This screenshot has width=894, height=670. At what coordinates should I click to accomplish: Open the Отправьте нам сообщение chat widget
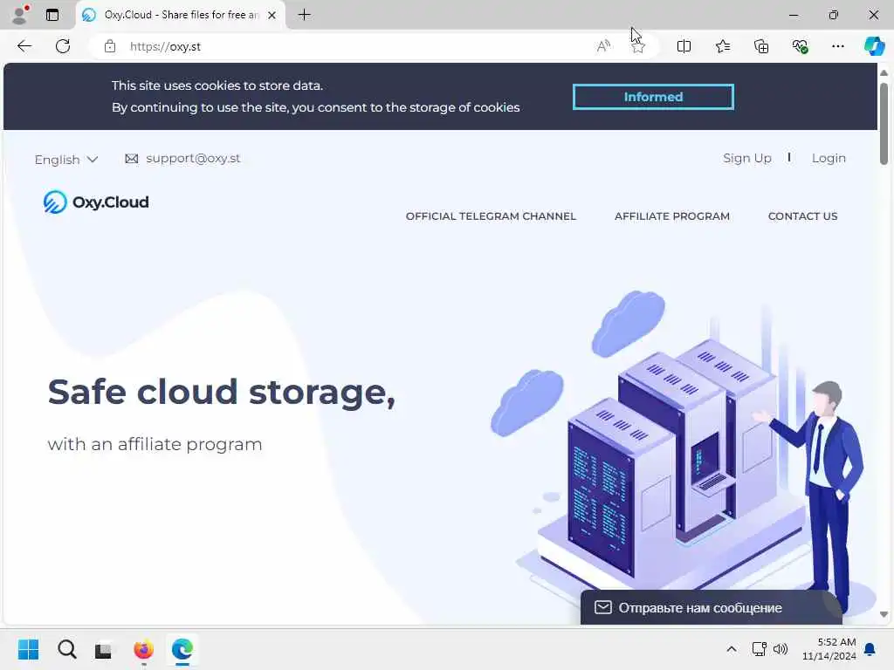coord(711,607)
